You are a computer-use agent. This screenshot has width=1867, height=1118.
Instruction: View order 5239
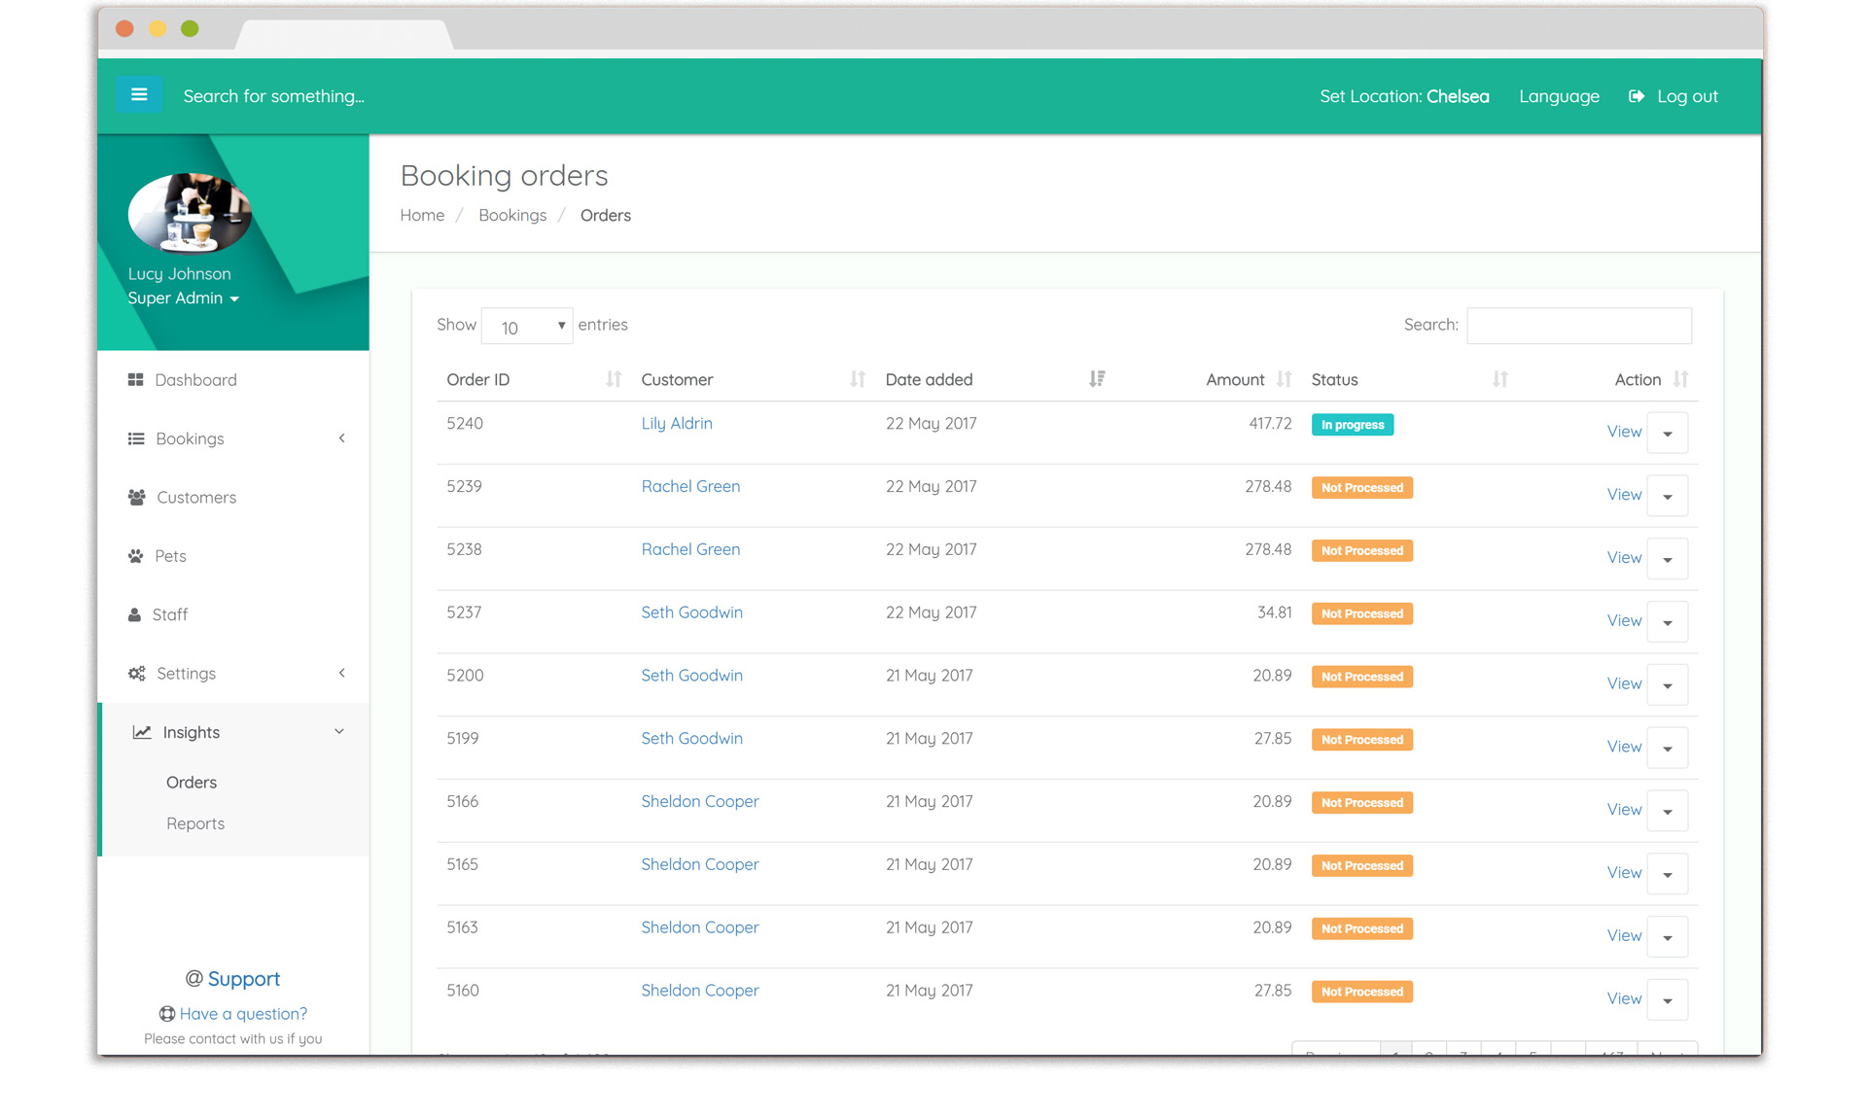click(1624, 495)
